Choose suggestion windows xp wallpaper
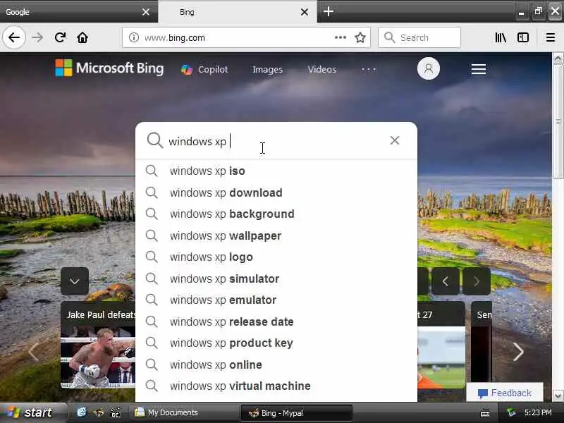 pyautogui.click(x=276, y=235)
